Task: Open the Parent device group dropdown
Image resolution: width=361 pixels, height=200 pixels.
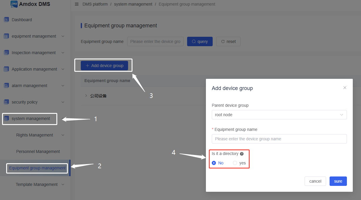Action: coord(279,115)
